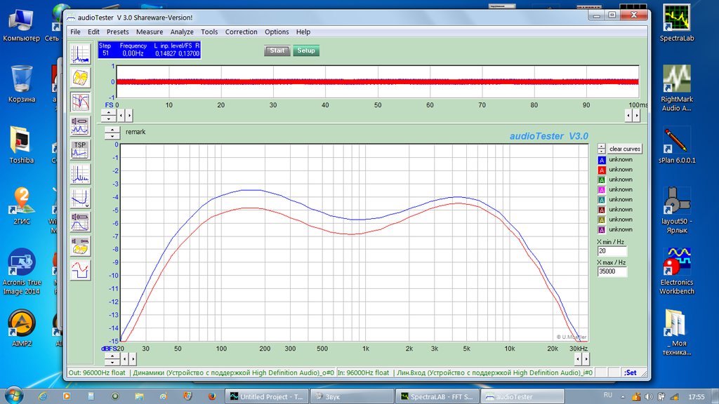Click the Start measurement button
Viewport: 719px width, 404px height.
pos(277,50)
